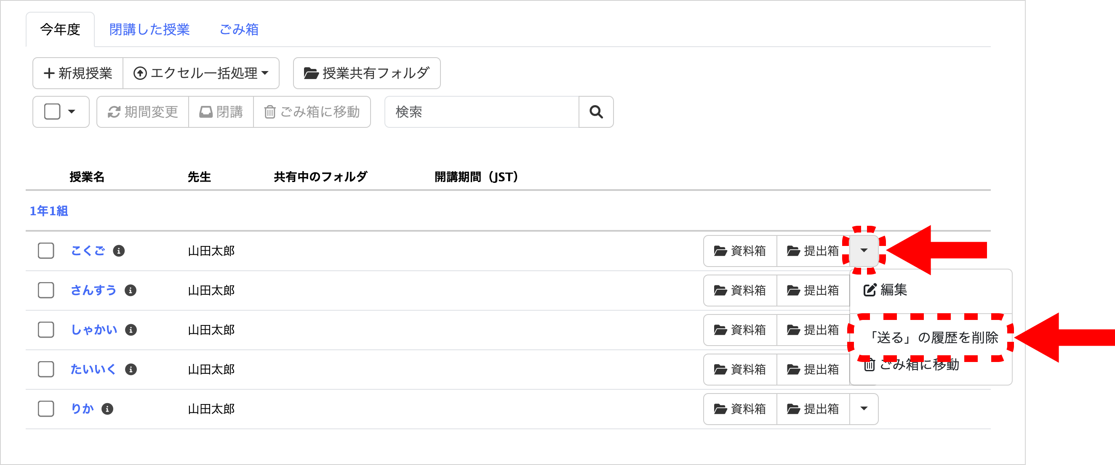Click the 新規授業 button
The height and width of the screenshot is (465, 1115).
click(78, 73)
